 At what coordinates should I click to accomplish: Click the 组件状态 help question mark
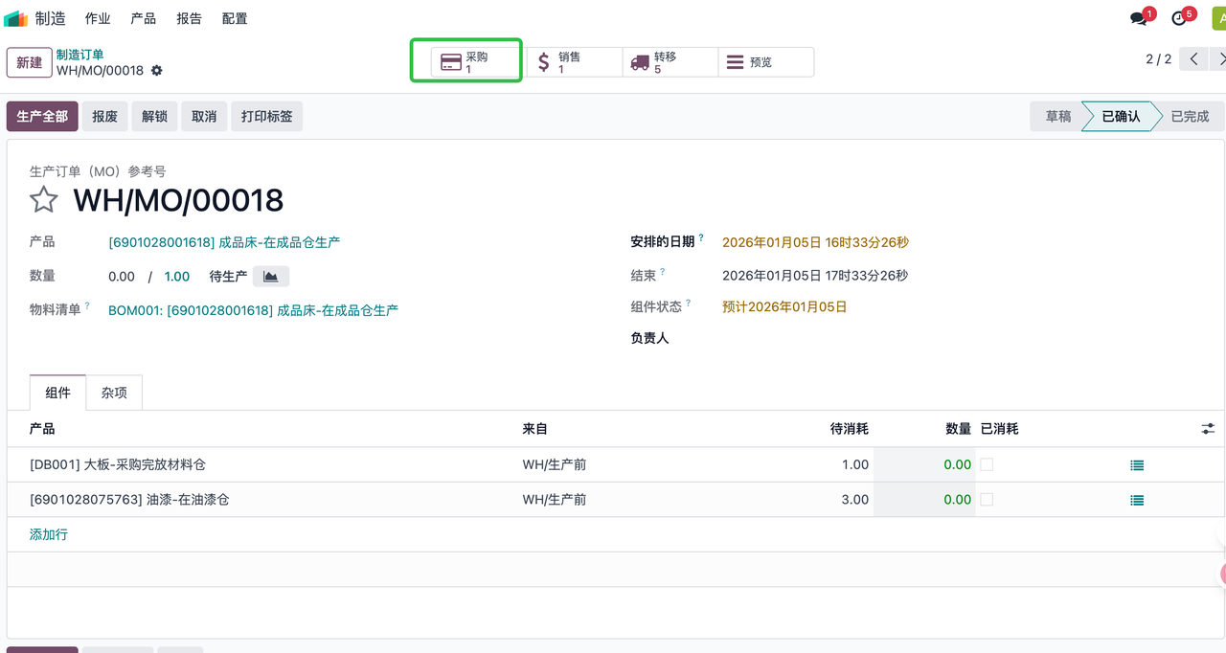pyautogui.click(x=688, y=304)
